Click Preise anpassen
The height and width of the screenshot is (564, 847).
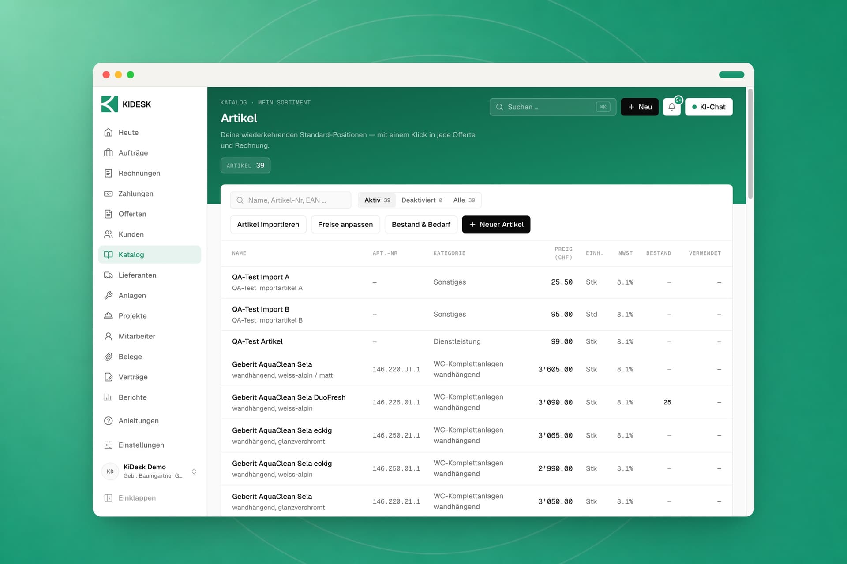(x=345, y=224)
